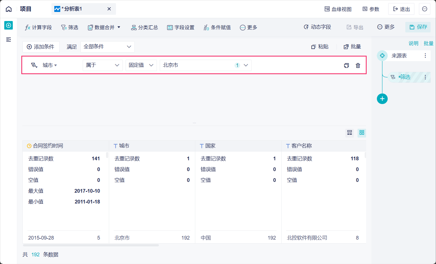This screenshot has width=436, height=264.
Task: Copy the 城市 filter condition
Action: 346,65
